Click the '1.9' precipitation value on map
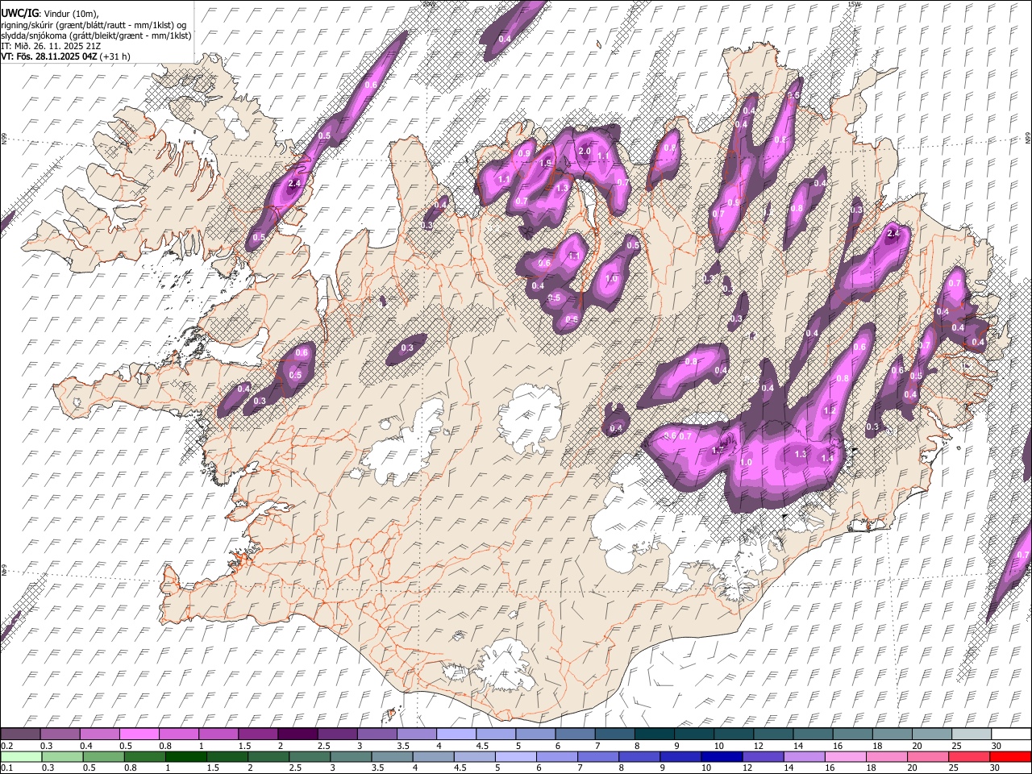 tap(546, 163)
